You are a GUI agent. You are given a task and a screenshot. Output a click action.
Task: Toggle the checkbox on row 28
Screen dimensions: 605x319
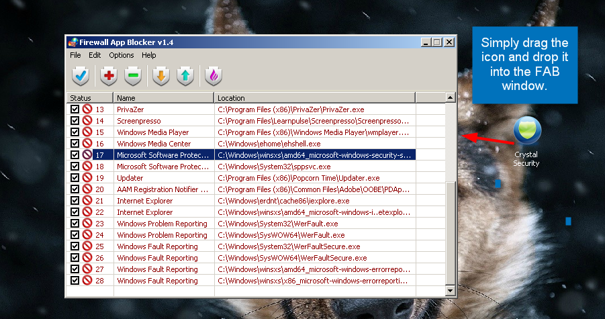(x=75, y=281)
